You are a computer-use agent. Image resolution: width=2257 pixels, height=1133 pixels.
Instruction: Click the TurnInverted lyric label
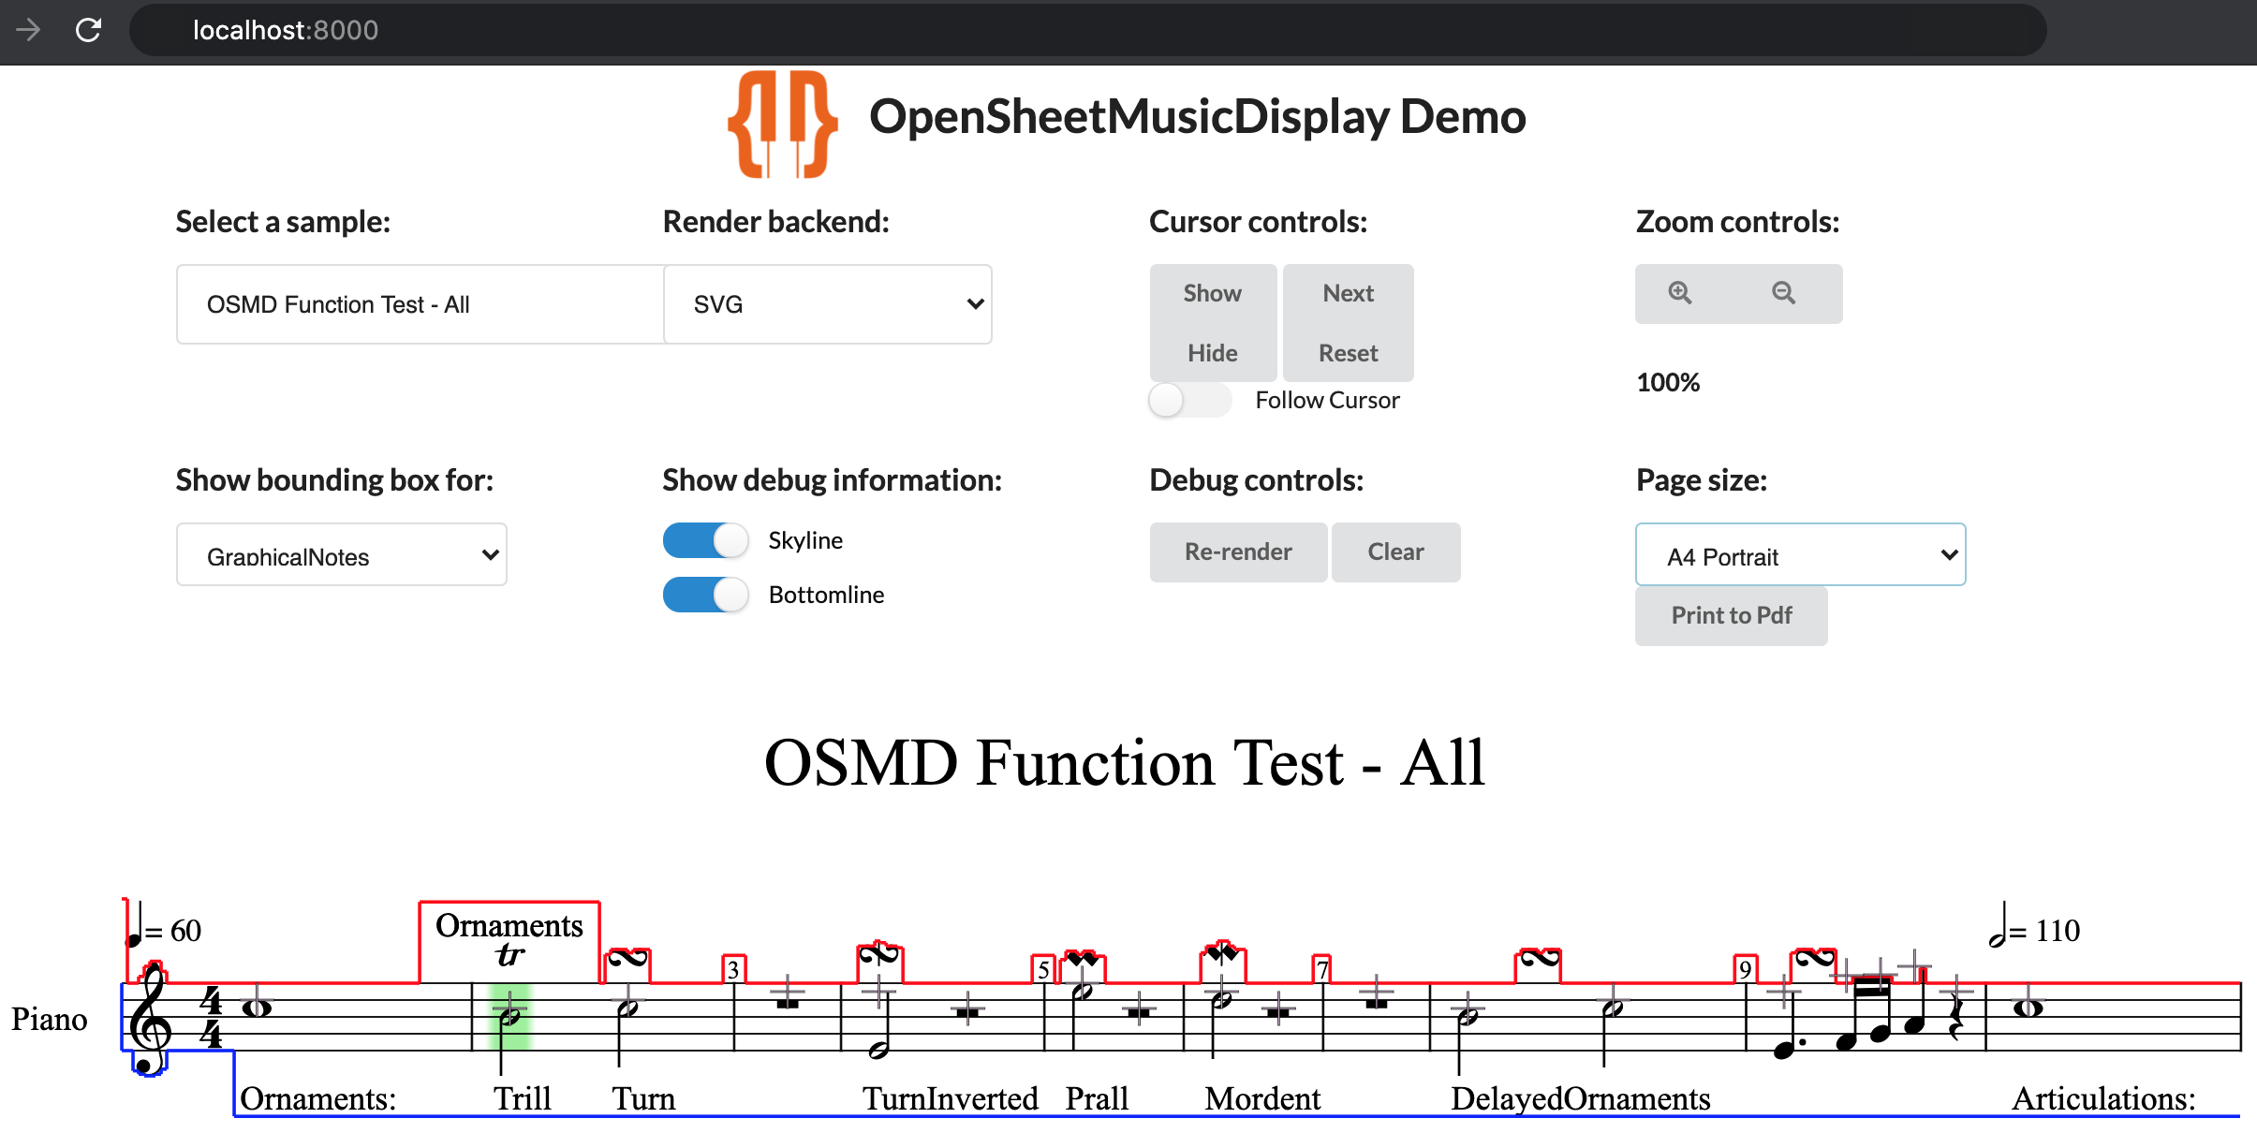click(x=951, y=1098)
